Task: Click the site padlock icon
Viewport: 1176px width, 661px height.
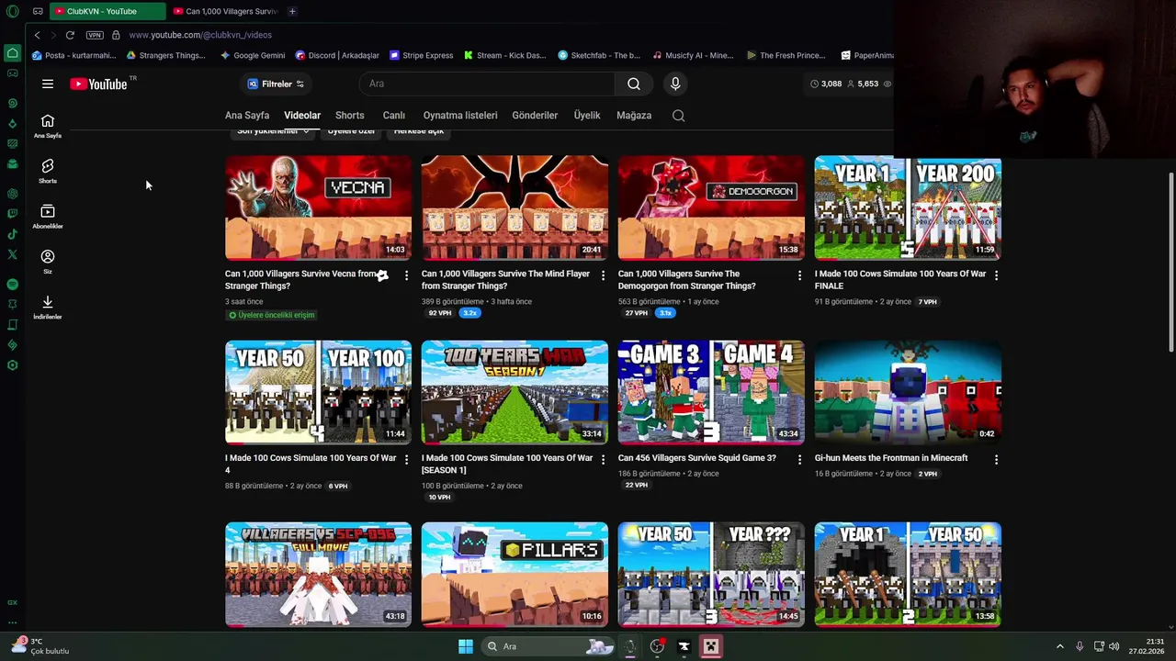Action: (x=116, y=35)
